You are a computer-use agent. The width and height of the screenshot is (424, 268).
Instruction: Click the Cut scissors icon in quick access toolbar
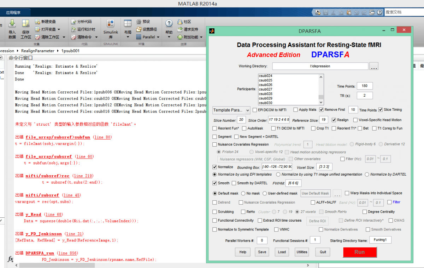(334, 12)
